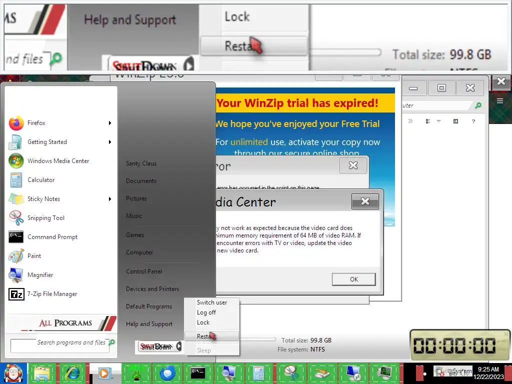Open Music from the Start menu
Screen dimensions: 512x384
(134, 216)
